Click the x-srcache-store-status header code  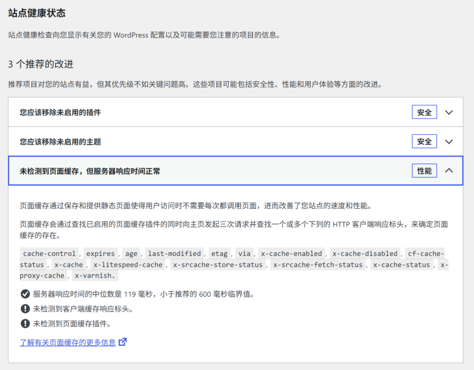coord(218,265)
